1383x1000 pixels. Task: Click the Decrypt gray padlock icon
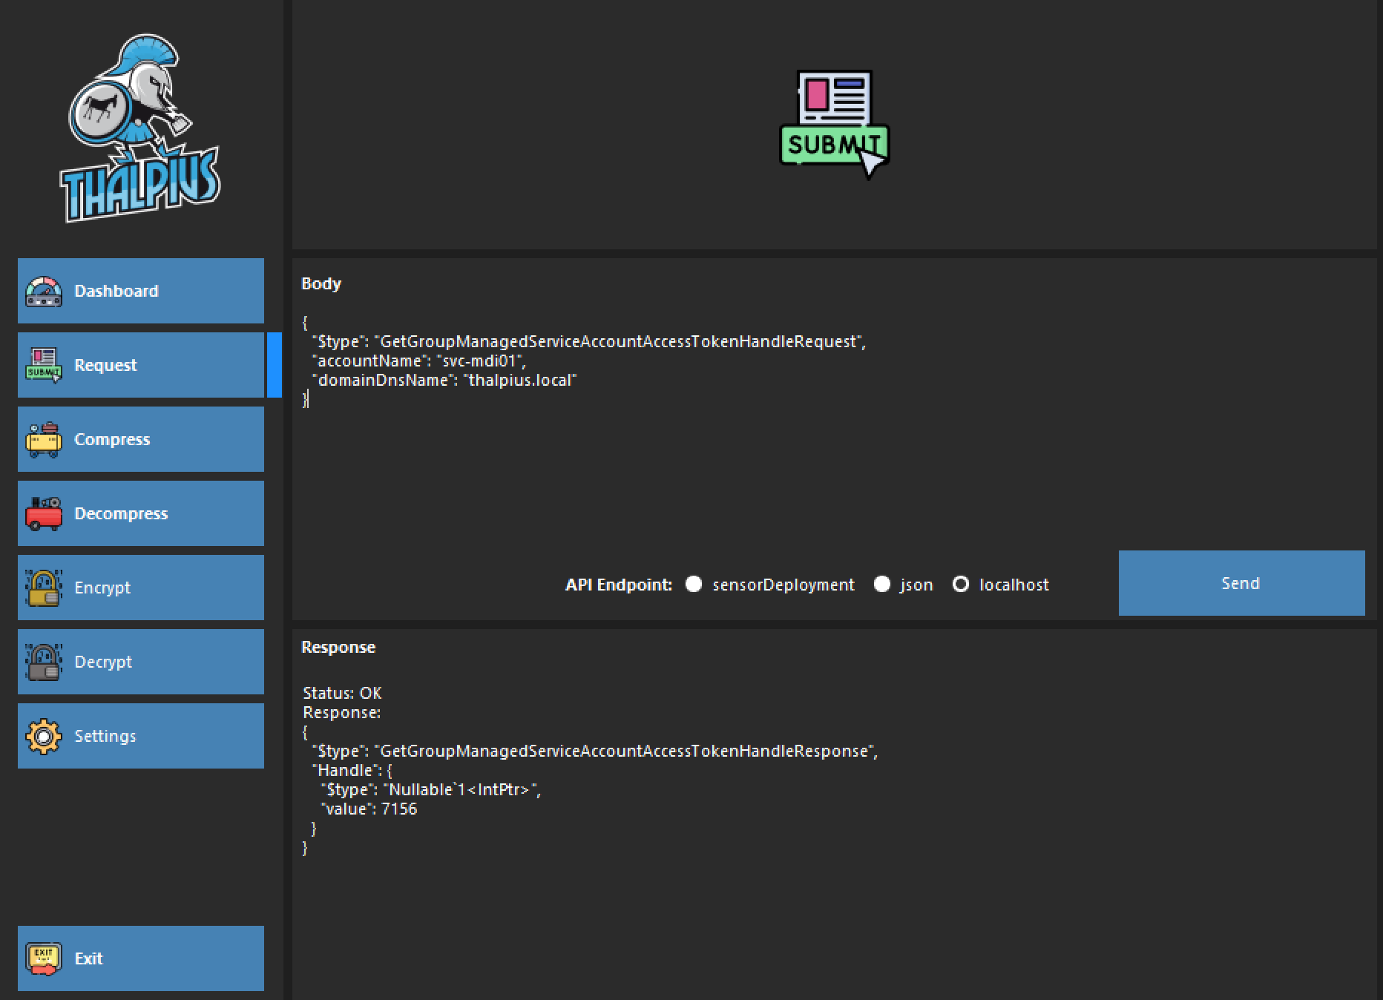[x=44, y=662]
